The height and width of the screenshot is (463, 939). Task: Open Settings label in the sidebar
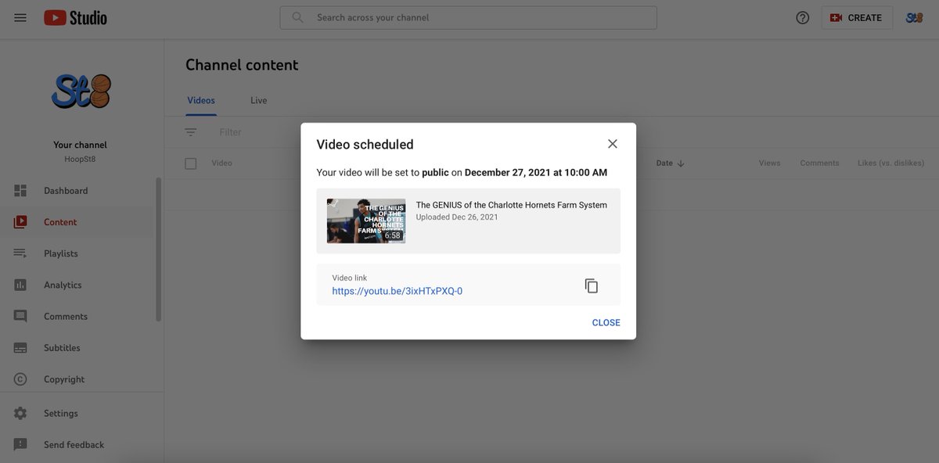click(61, 413)
